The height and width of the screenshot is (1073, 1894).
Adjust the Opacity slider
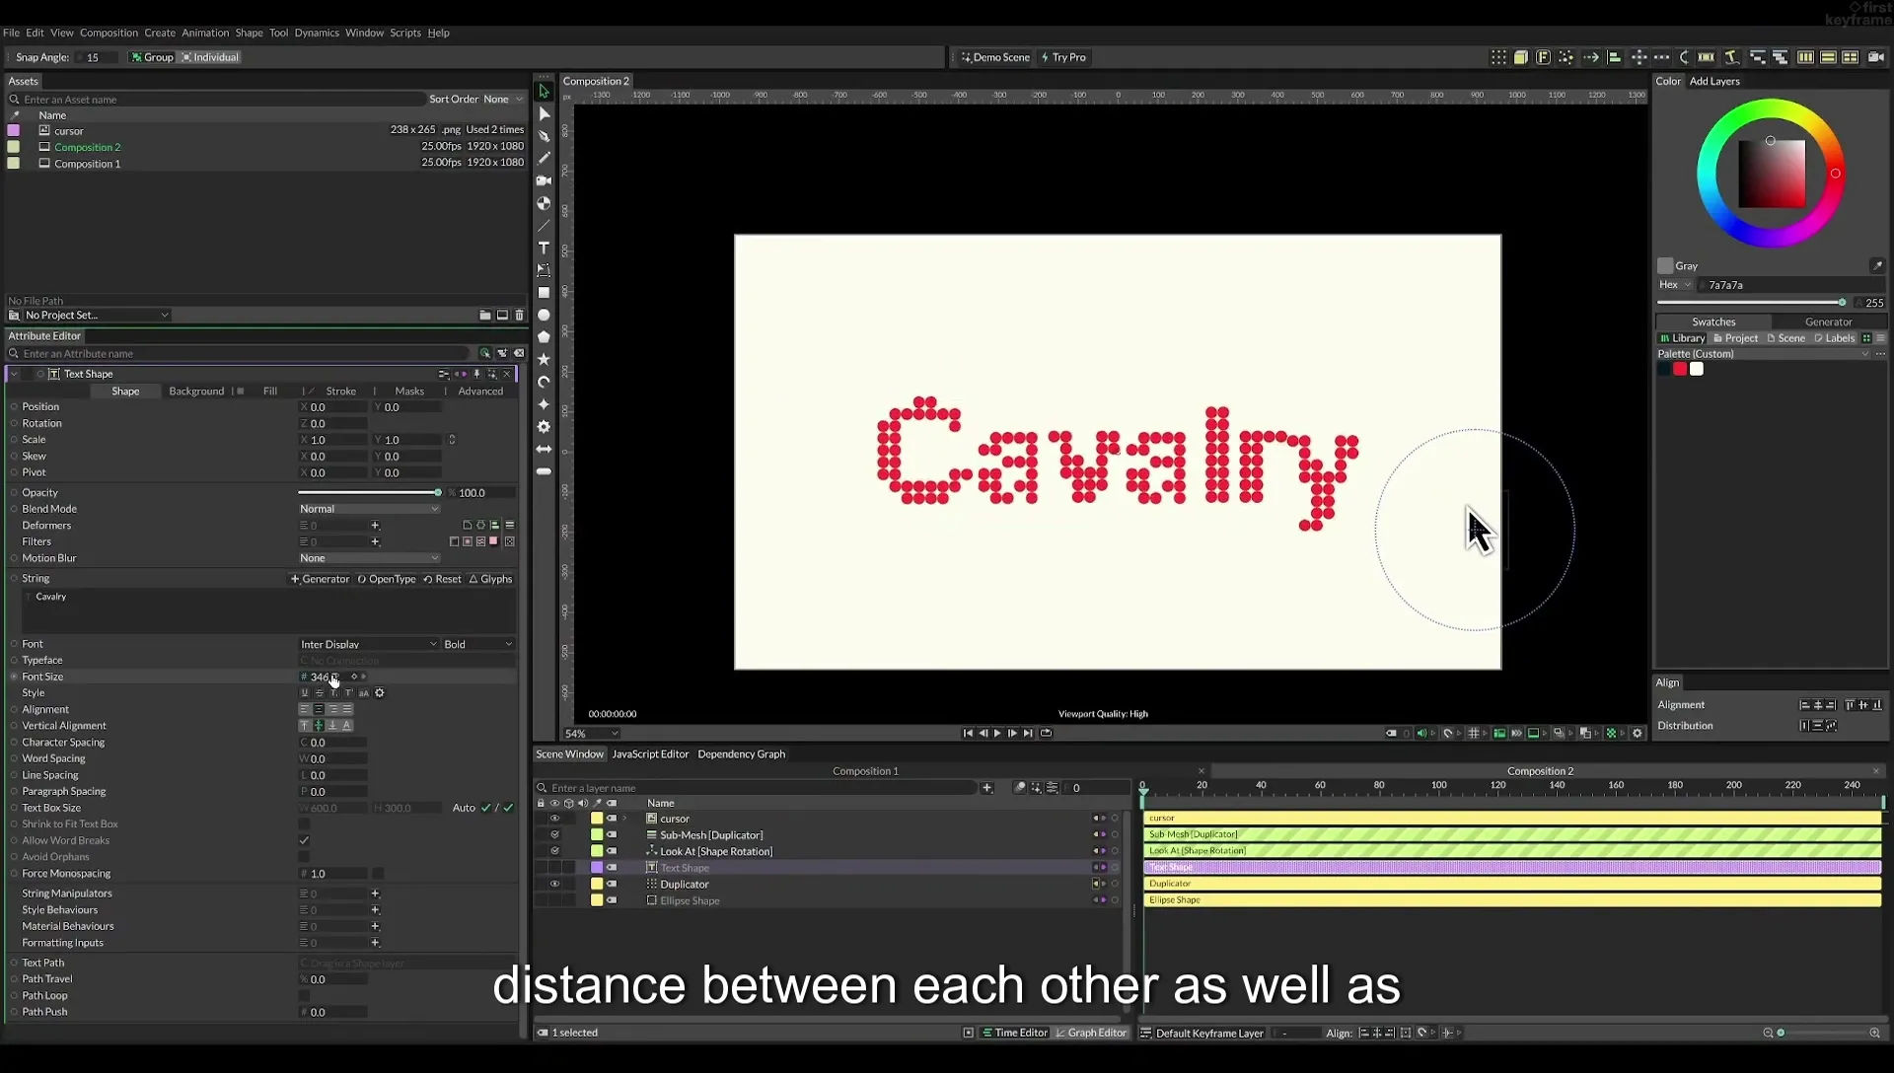tap(369, 492)
